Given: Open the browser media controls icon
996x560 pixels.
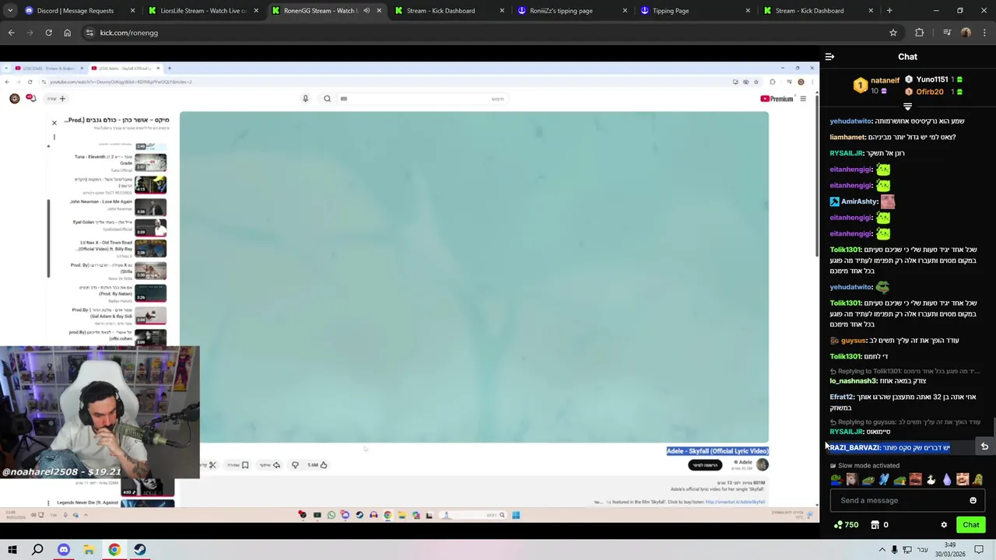Looking at the screenshot, I should [946, 33].
